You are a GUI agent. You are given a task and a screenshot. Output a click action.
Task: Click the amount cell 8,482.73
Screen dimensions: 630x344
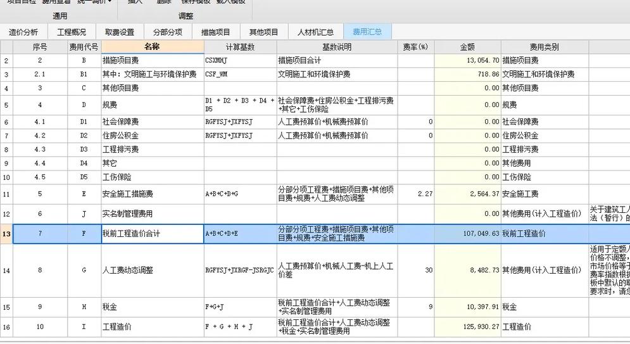click(x=467, y=271)
